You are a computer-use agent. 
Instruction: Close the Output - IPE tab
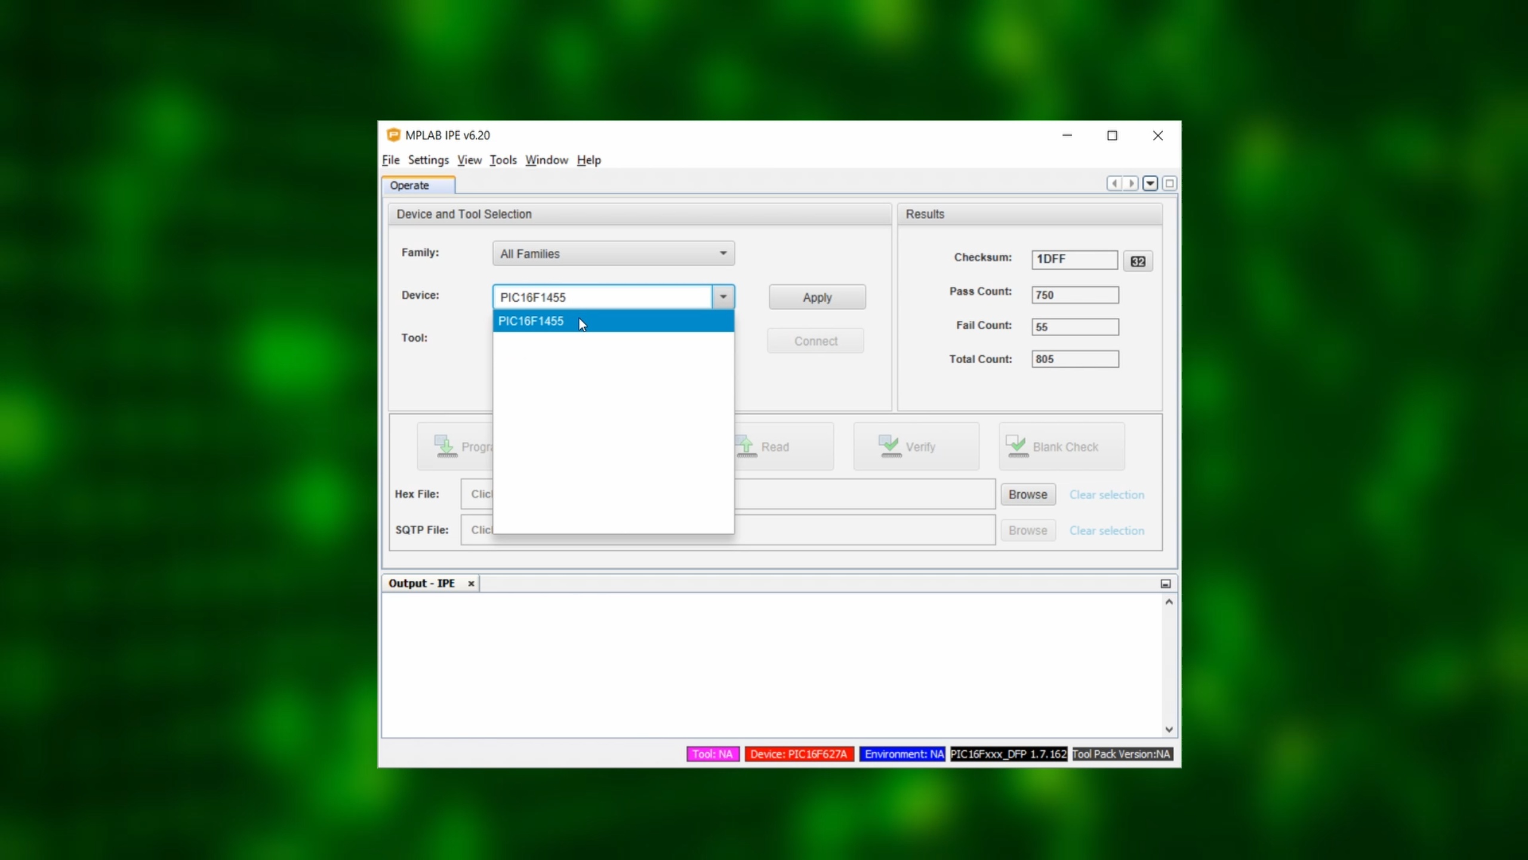(471, 583)
